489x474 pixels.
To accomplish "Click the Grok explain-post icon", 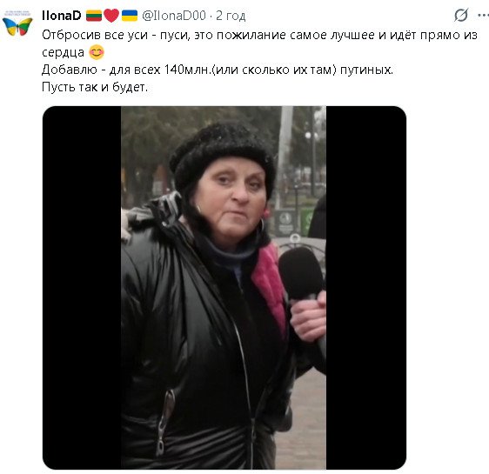I will (461, 16).
